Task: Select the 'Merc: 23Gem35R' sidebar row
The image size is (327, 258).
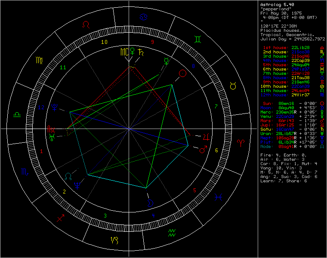Action: (293, 112)
